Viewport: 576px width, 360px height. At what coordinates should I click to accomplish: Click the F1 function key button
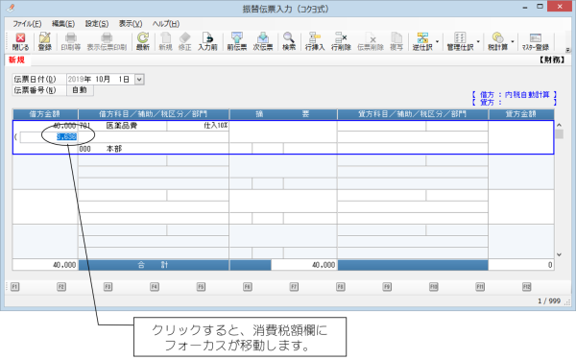(14, 286)
